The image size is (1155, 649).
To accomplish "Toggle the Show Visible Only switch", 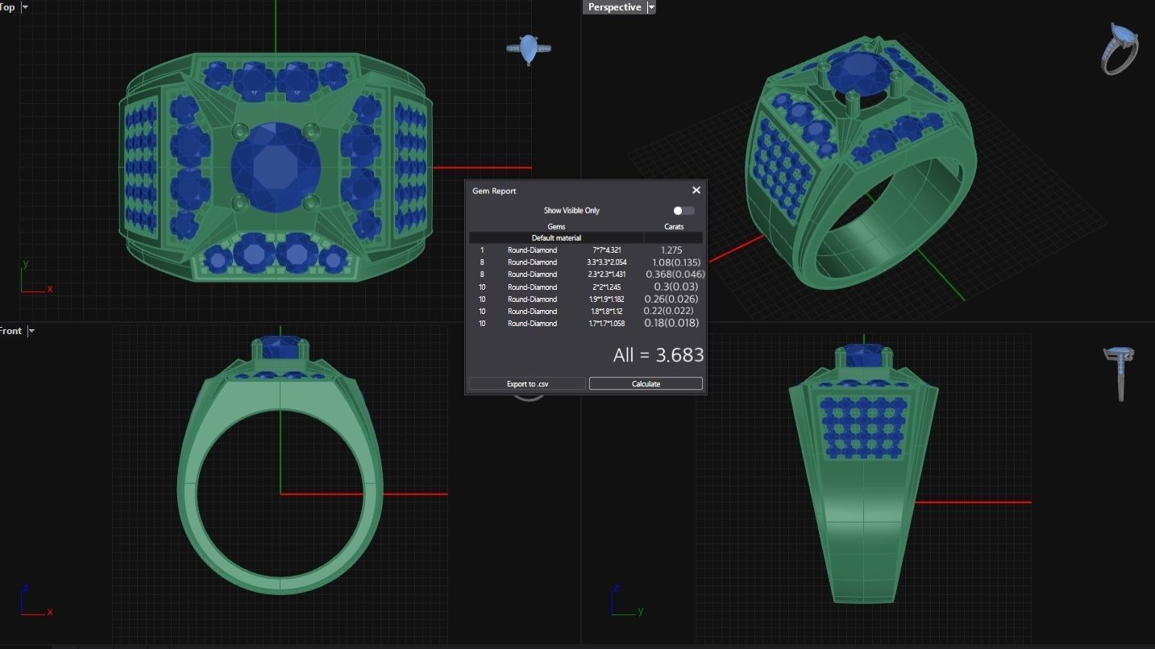I will coord(683,210).
